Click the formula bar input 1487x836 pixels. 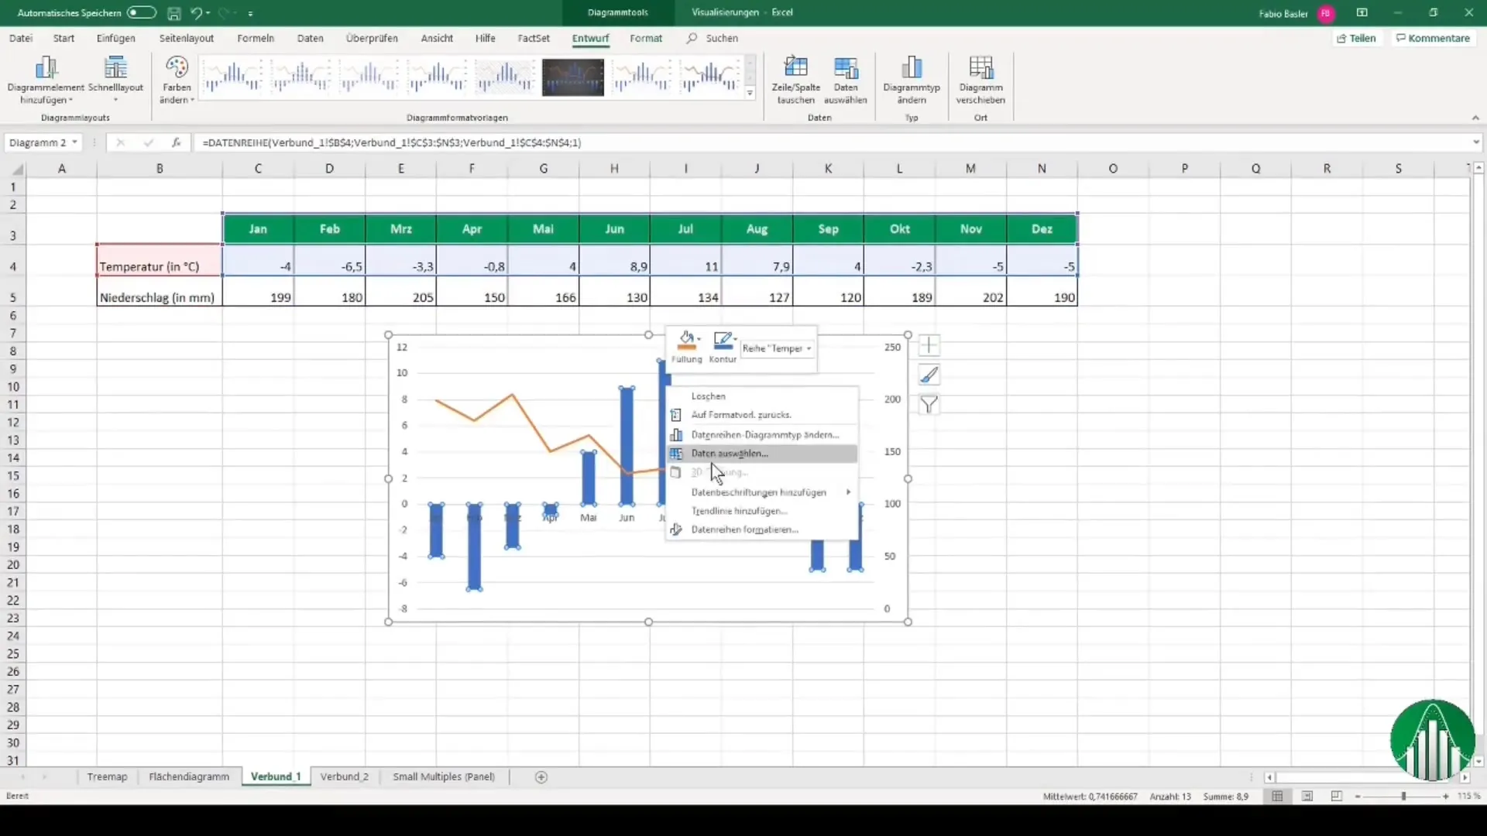tap(833, 142)
